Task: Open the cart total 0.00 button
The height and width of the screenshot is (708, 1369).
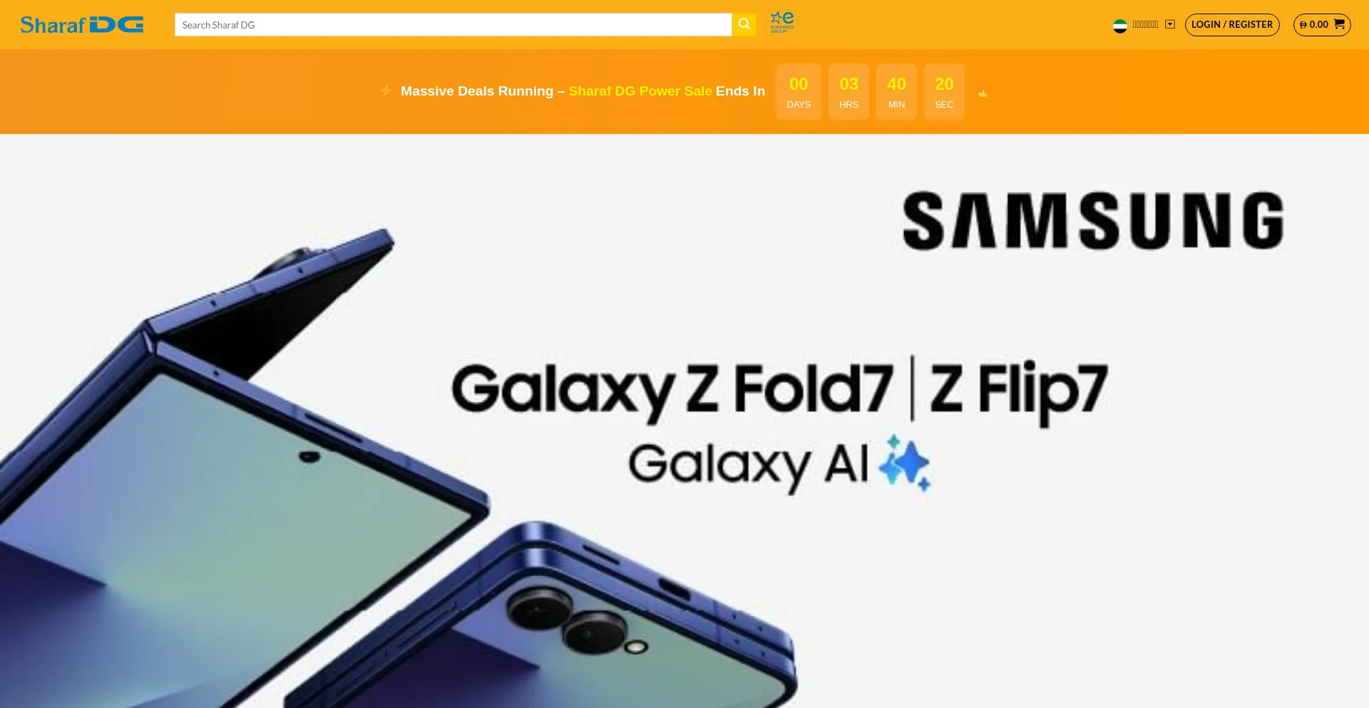Action: point(1322,25)
